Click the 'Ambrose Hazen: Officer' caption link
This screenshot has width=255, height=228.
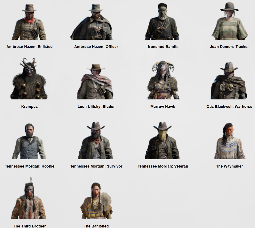point(96,47)
